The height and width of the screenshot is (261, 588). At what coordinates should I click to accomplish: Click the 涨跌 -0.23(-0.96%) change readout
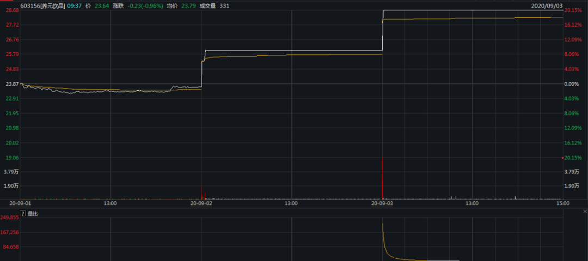click(142, 5)
